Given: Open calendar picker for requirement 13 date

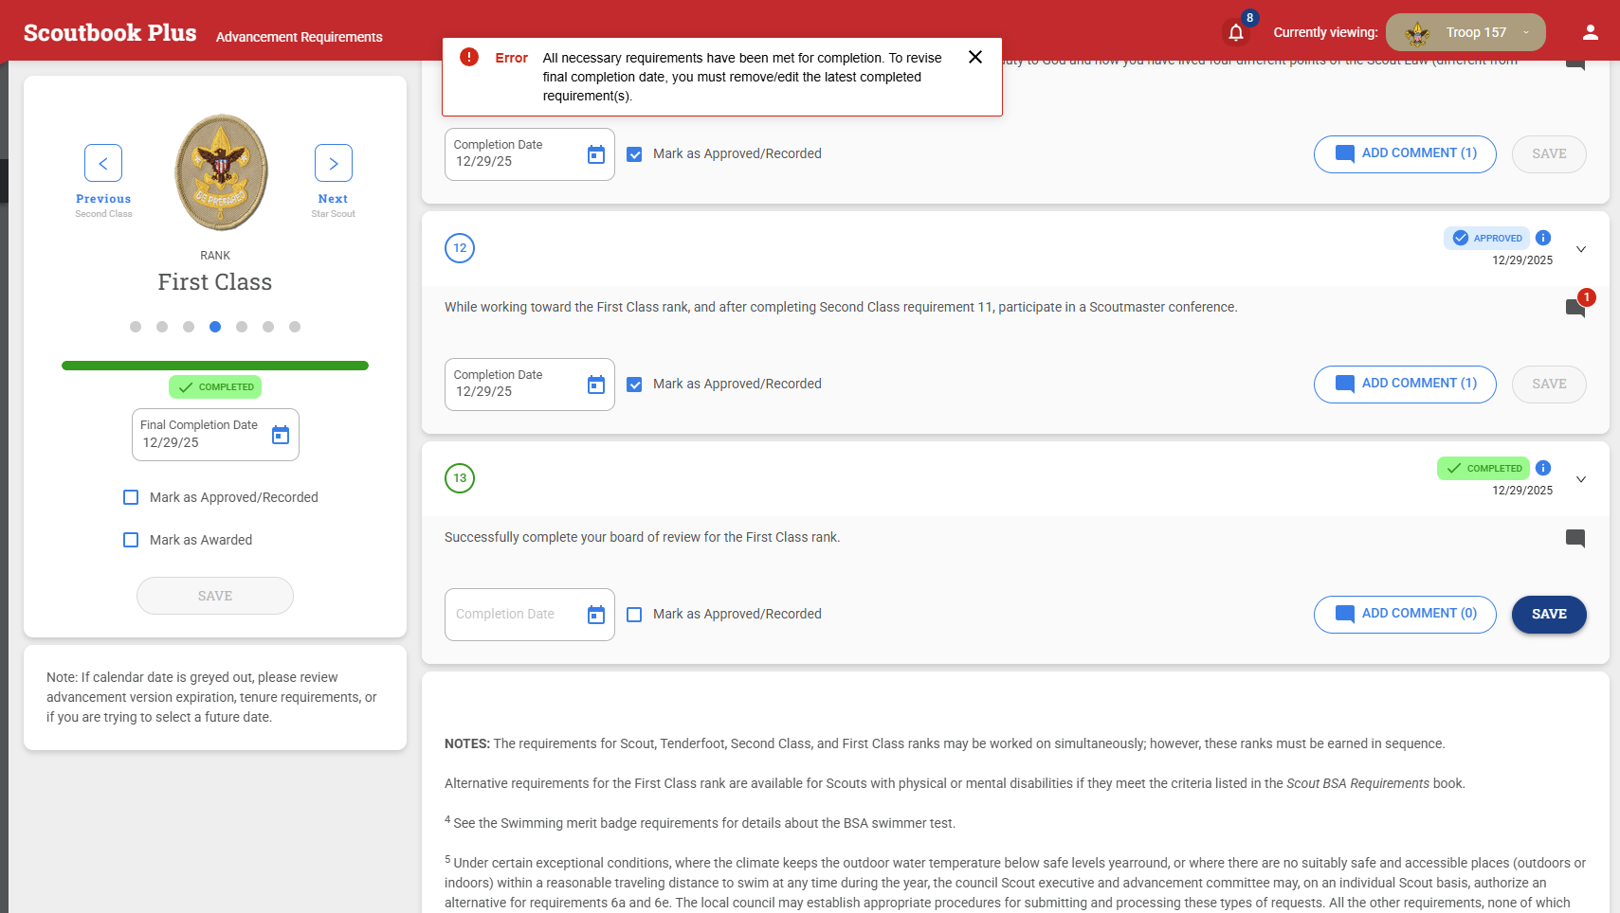Looking at the screenshot, I should 596,615.
